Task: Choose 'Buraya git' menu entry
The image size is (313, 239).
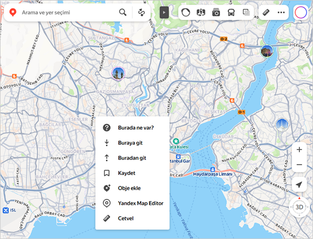Action: [133, 143]
